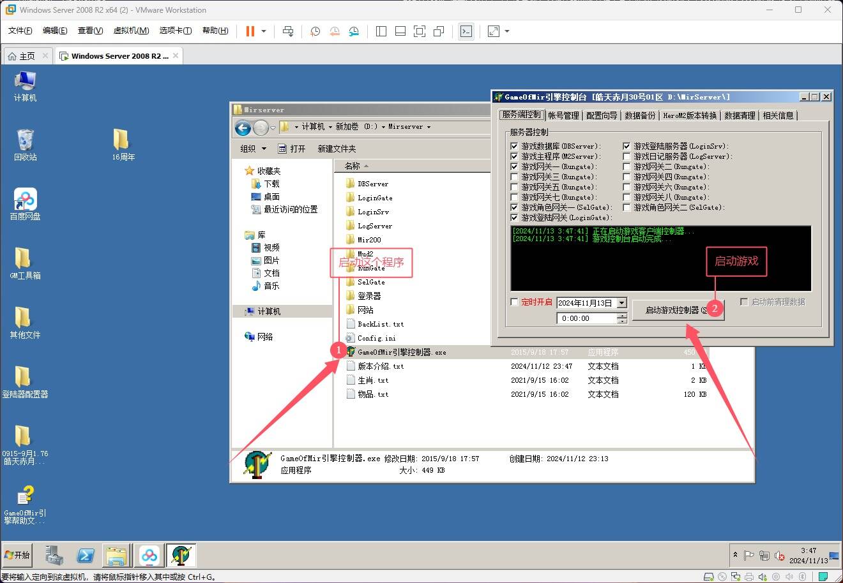Switch to the 帐号管理 tab
The height and width of the screenshot is (583, 843).
(x=563, y=115)
